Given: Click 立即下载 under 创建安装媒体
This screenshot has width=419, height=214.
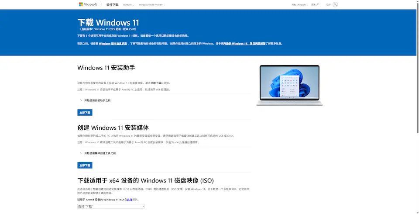Looking at the screenshot, I should coord(85,166).
